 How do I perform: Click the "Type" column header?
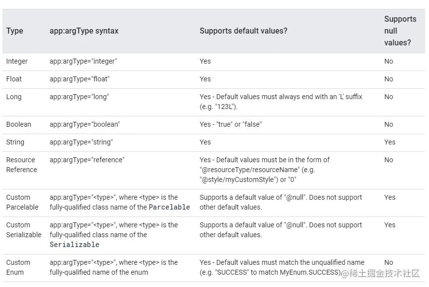tap(15, 31)
